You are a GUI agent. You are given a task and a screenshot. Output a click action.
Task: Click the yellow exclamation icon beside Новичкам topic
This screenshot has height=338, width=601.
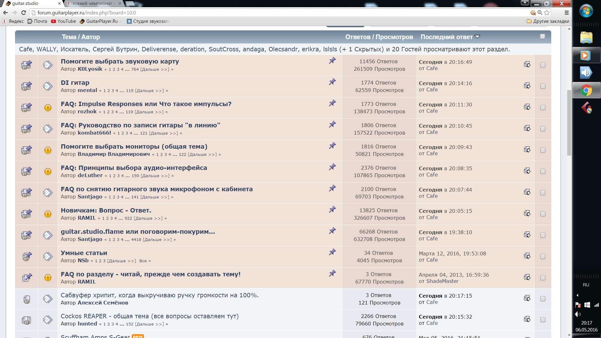[48, 214]
